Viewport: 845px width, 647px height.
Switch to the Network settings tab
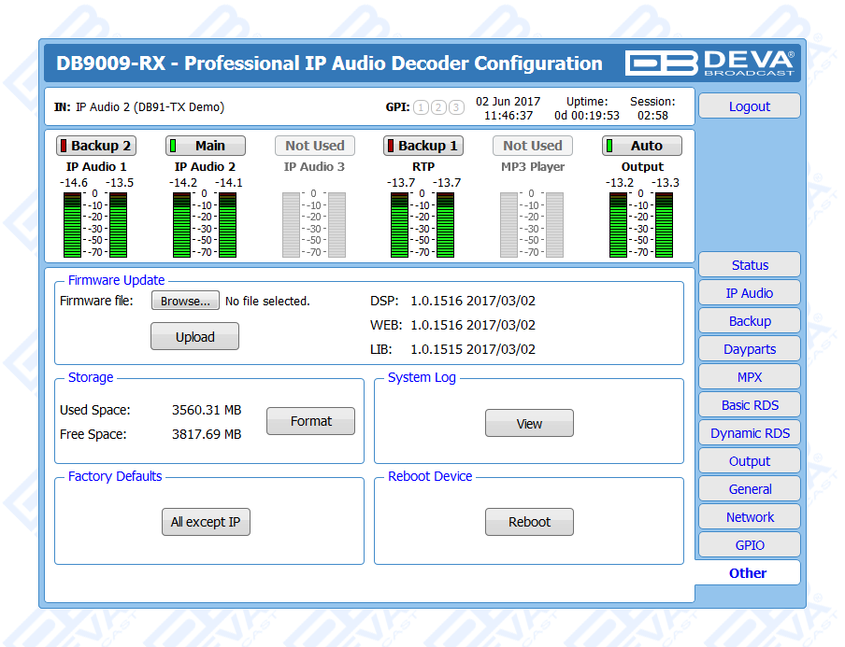pos(750,517)
